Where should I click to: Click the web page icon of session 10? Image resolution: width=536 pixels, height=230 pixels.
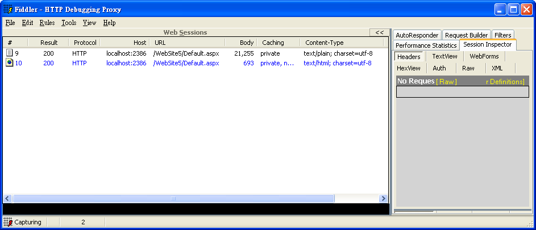(10, 63)
